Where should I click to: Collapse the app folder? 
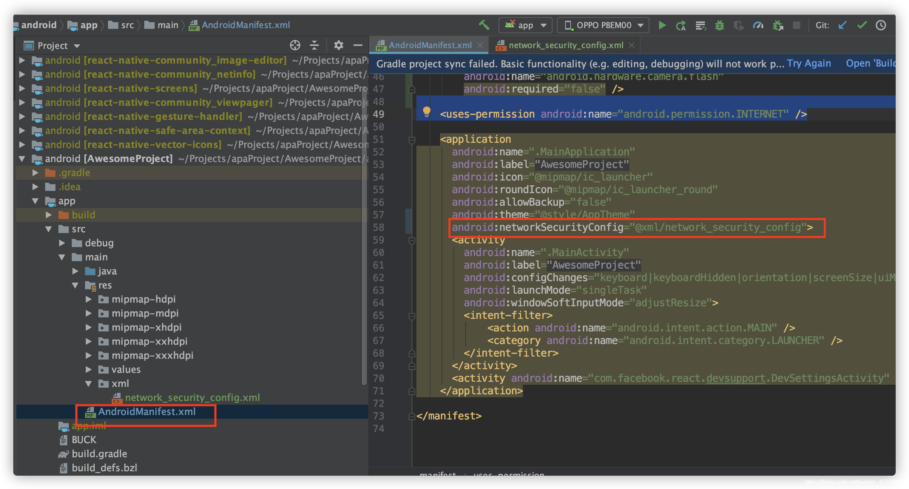[36, 201]
